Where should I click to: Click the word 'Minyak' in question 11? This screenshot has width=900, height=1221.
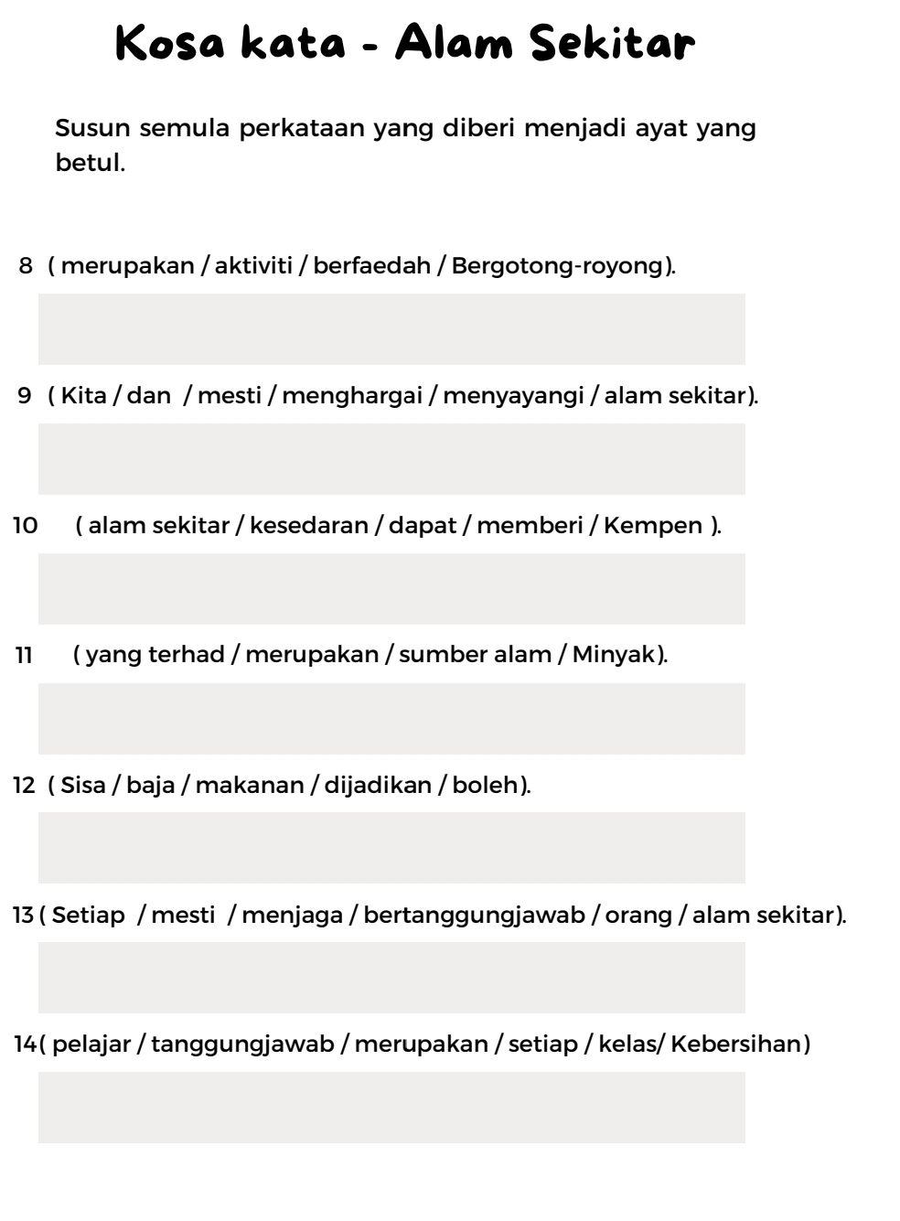point(614,655)
